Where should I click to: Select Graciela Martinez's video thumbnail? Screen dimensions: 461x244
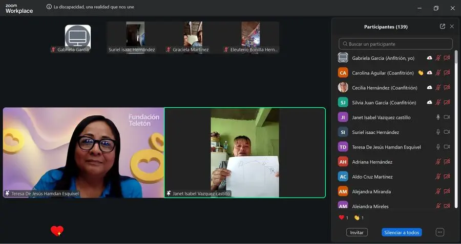coord(193,37)
